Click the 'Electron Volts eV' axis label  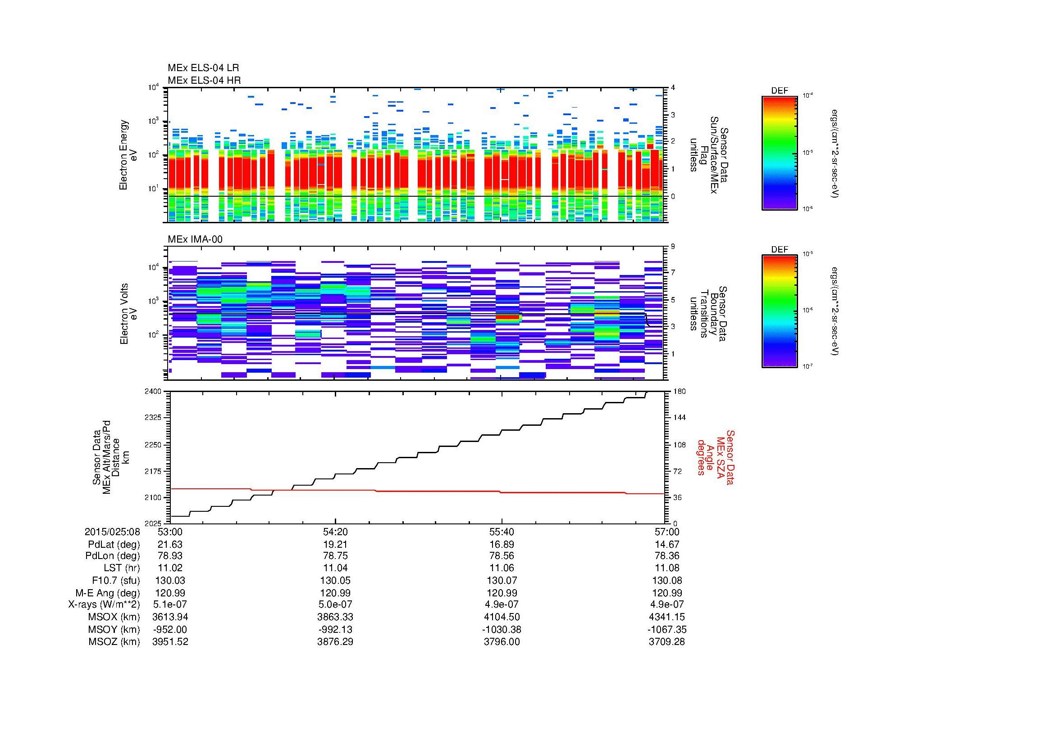[128, 314]
